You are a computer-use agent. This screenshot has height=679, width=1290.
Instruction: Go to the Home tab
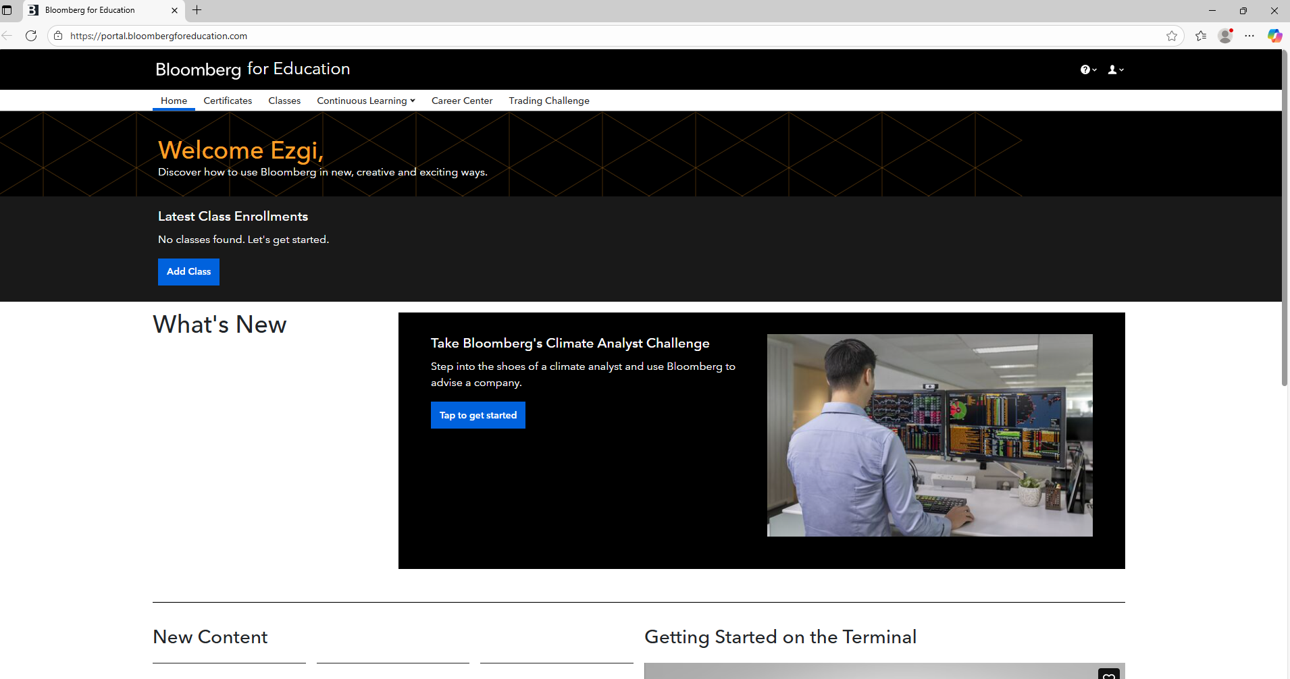tap(174, 101)
